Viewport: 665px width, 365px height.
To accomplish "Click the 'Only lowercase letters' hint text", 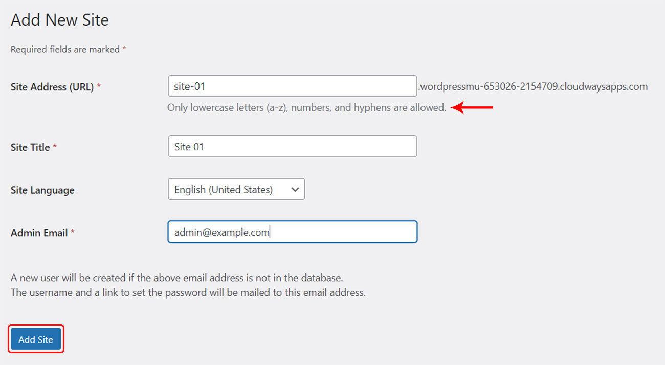I will coord(306,108).
